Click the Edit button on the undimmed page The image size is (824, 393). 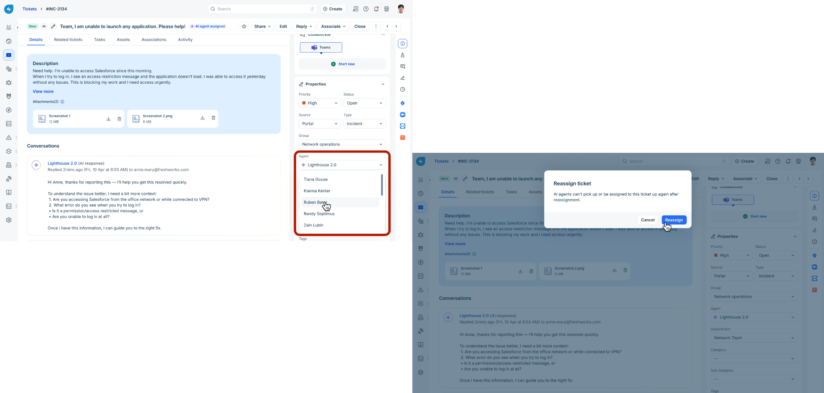coord(283,27)
